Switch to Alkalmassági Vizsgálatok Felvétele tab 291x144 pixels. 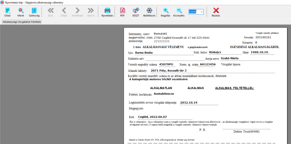(22, 22)
